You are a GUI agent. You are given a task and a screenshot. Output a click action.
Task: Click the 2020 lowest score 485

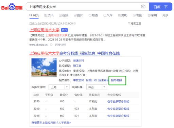62,101
